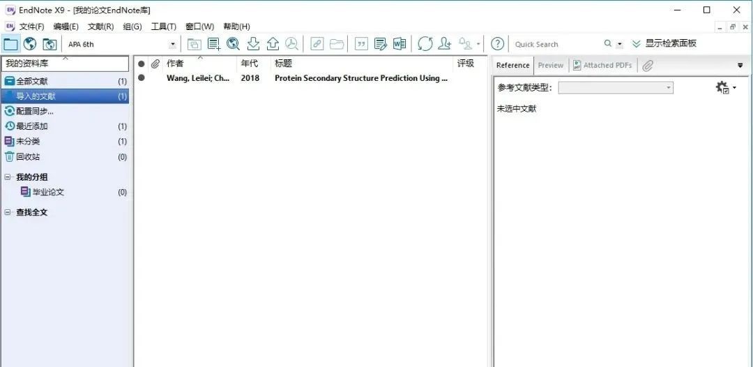Screen dimensions: 753x367
Task: Sort by read/unread dot column header
Action: tap(141, 64)
